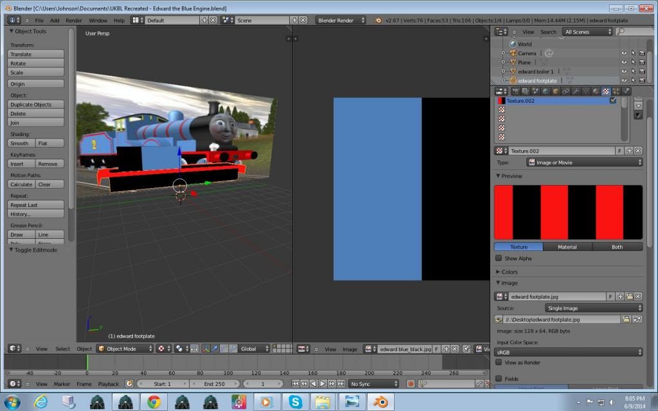Viewport: 658px width, 411px height.
Task: Open the viewport shading selector icon
Action: pos(164,349)
